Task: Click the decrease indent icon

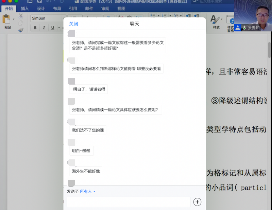Action: pos(188,16)
